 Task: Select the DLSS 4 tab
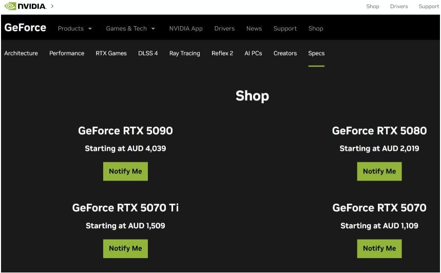[x=148, y=53]
